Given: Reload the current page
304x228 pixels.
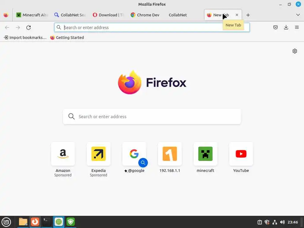Looking at the screenshot, I should pyautogui.click(x=28, y=28).
